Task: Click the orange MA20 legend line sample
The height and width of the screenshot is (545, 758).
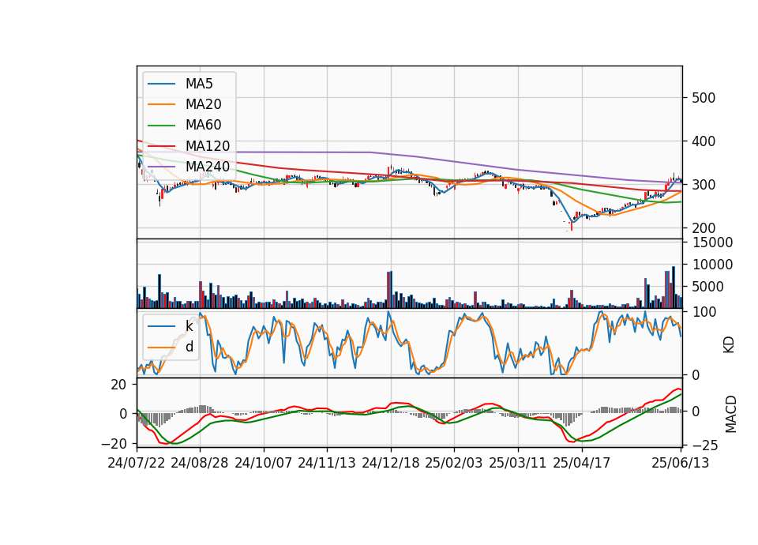Action: [161, 104]
